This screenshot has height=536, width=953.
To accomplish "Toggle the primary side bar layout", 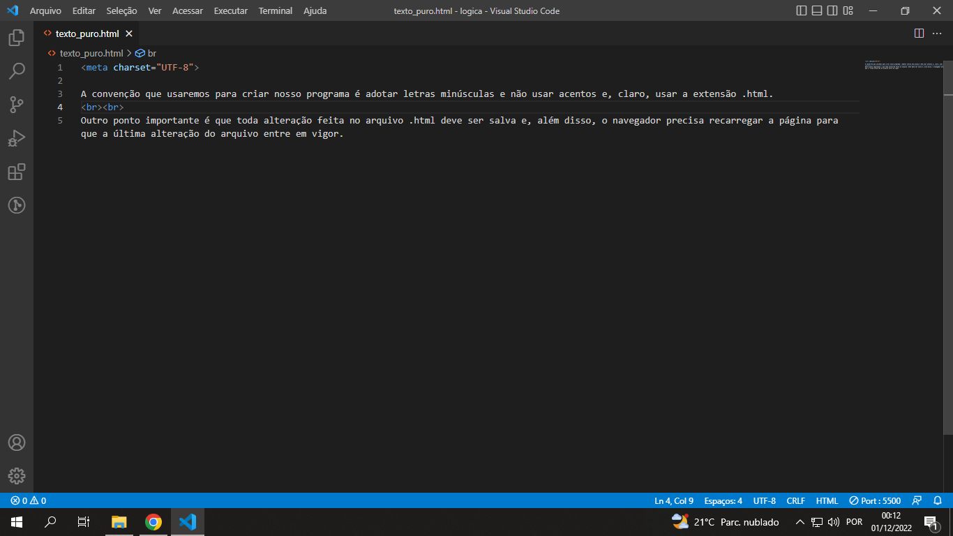I will 802,10.
